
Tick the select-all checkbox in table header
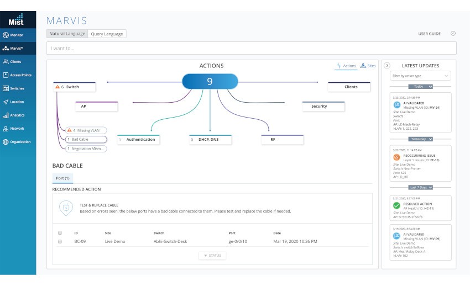click(x=60, y=233)
